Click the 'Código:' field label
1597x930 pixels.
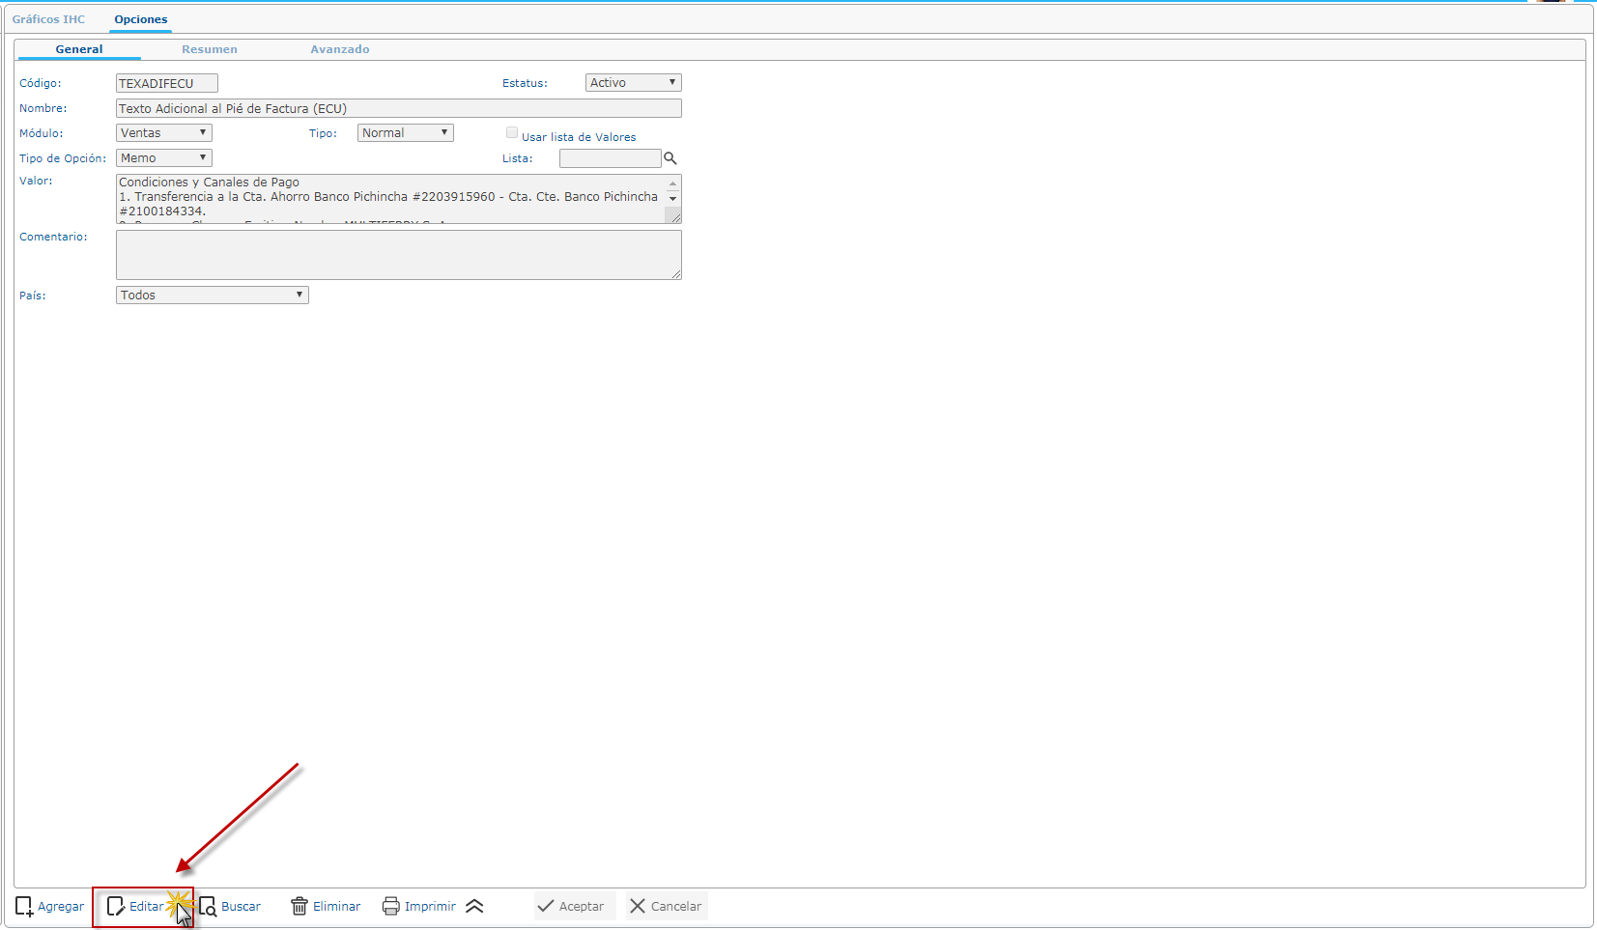click(x=41, y=84)
